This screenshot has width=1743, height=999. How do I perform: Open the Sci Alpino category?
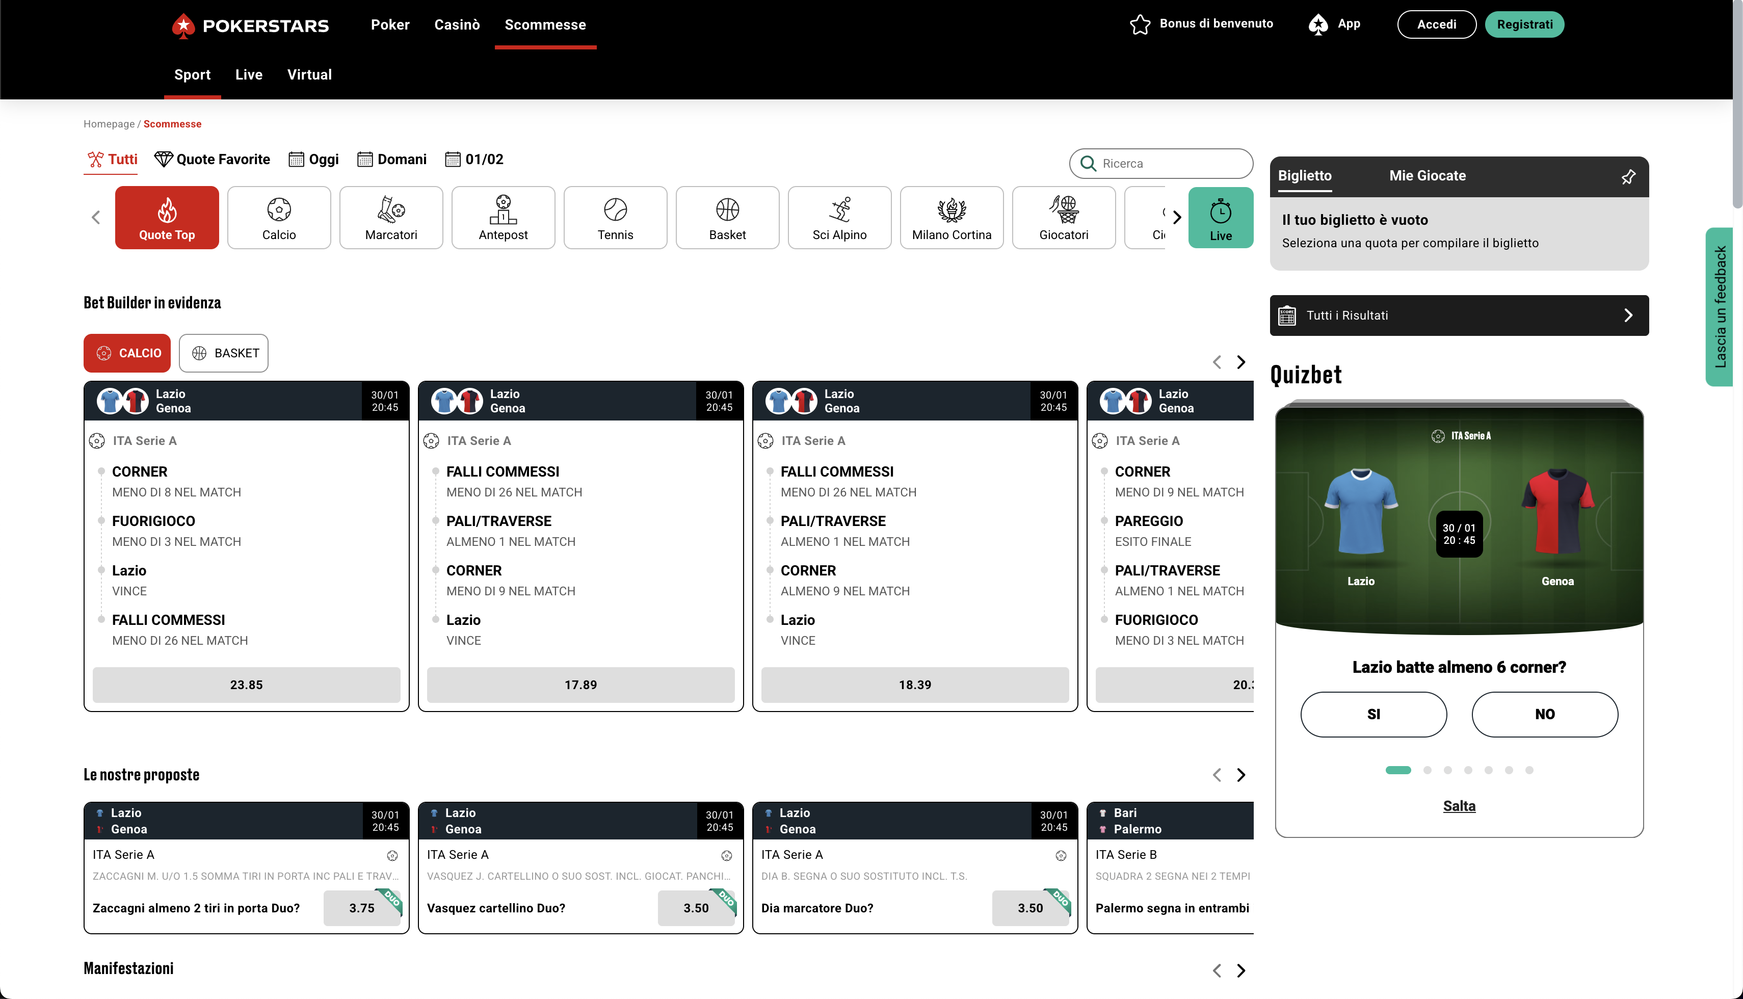(x=839, y=217)
